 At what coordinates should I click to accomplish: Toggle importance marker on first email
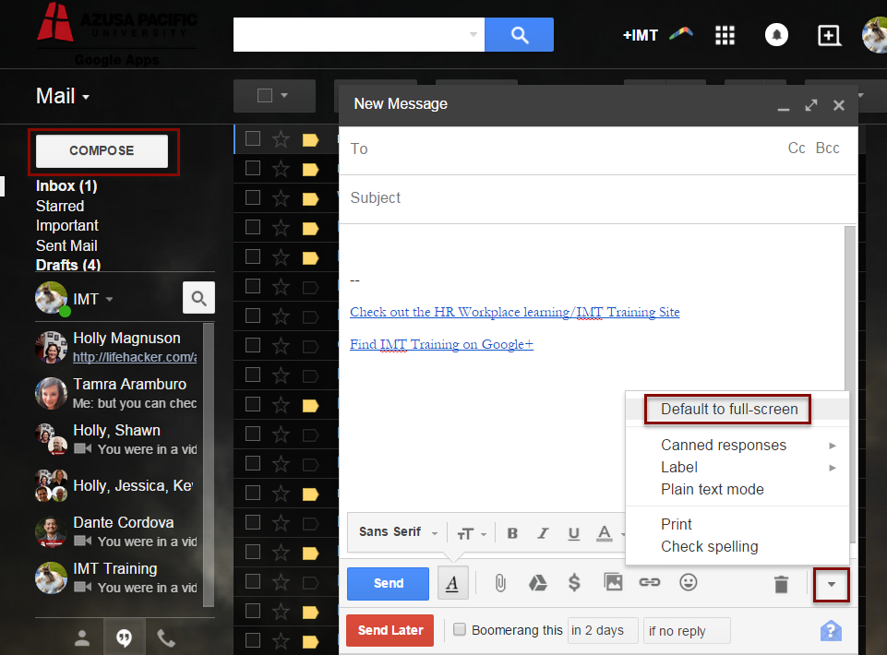click(x=310, y=139)
